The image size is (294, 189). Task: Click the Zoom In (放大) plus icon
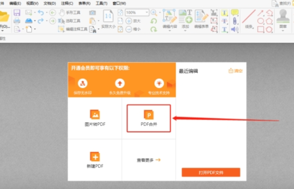[x=129, y=21]
